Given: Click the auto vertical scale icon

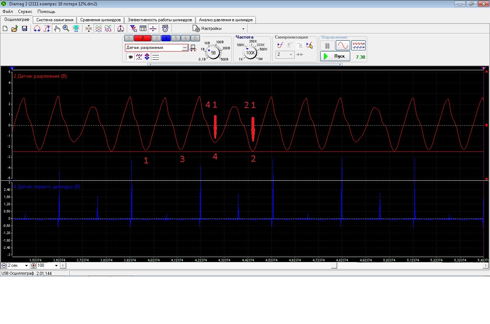Looking at the screenshot, I should (x=121, y=28).
